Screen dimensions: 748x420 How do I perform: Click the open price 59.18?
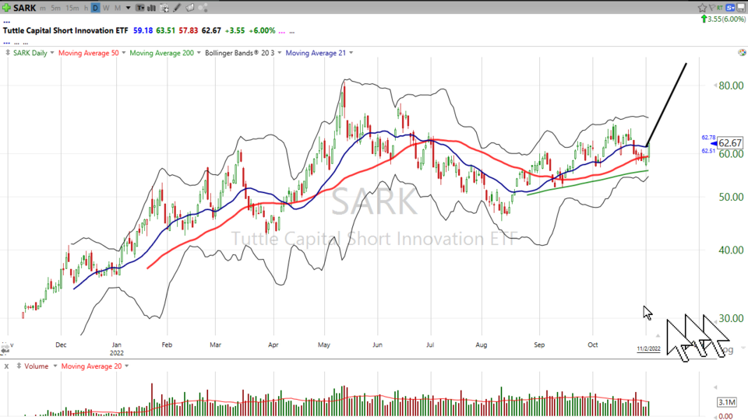[143, 30]
